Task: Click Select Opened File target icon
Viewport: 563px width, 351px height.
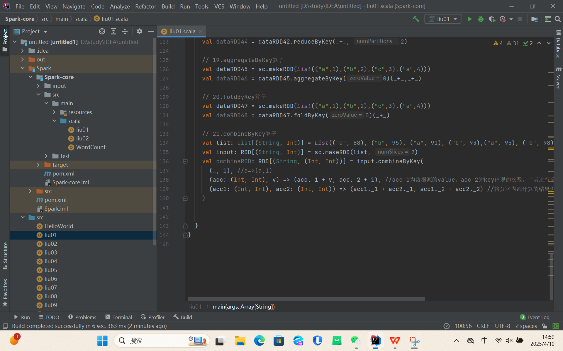Action: click(102, 31)
